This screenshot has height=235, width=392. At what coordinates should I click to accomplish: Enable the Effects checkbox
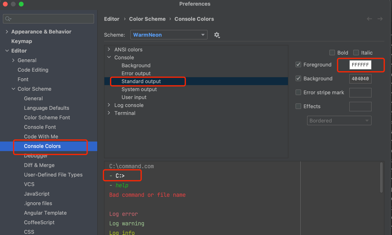pos(298,107)
